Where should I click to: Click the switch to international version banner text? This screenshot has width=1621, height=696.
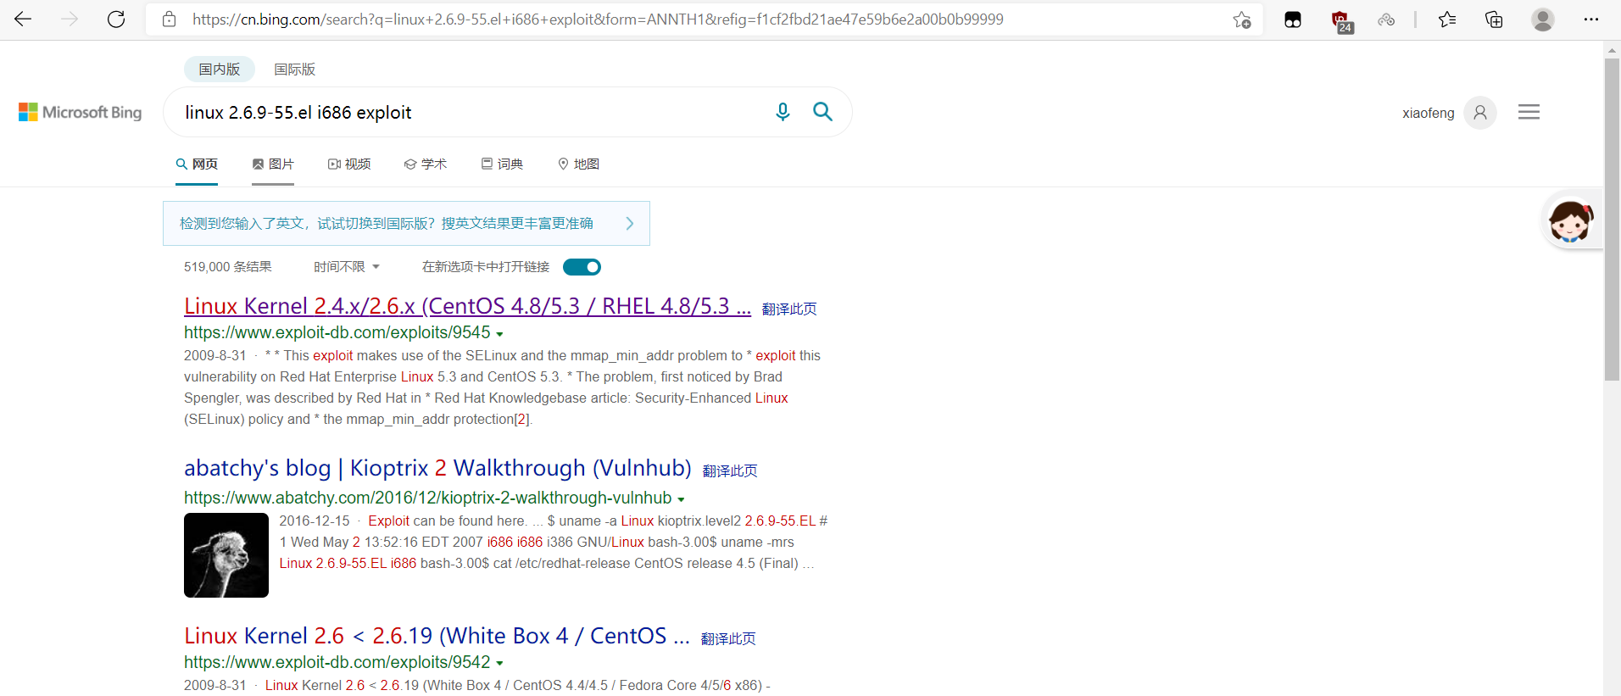click(x=387, y=223)
